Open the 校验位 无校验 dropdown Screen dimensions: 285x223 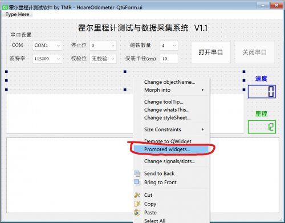coord(103,59)
